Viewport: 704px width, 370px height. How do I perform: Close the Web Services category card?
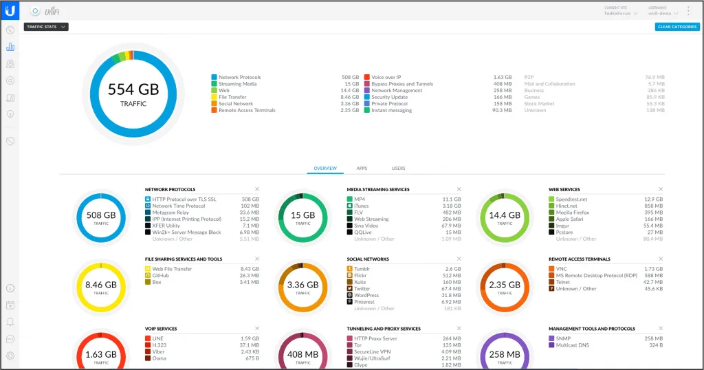[661, 189]
